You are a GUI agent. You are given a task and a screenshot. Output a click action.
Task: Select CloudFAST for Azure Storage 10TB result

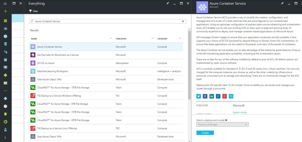click(106, 87)
